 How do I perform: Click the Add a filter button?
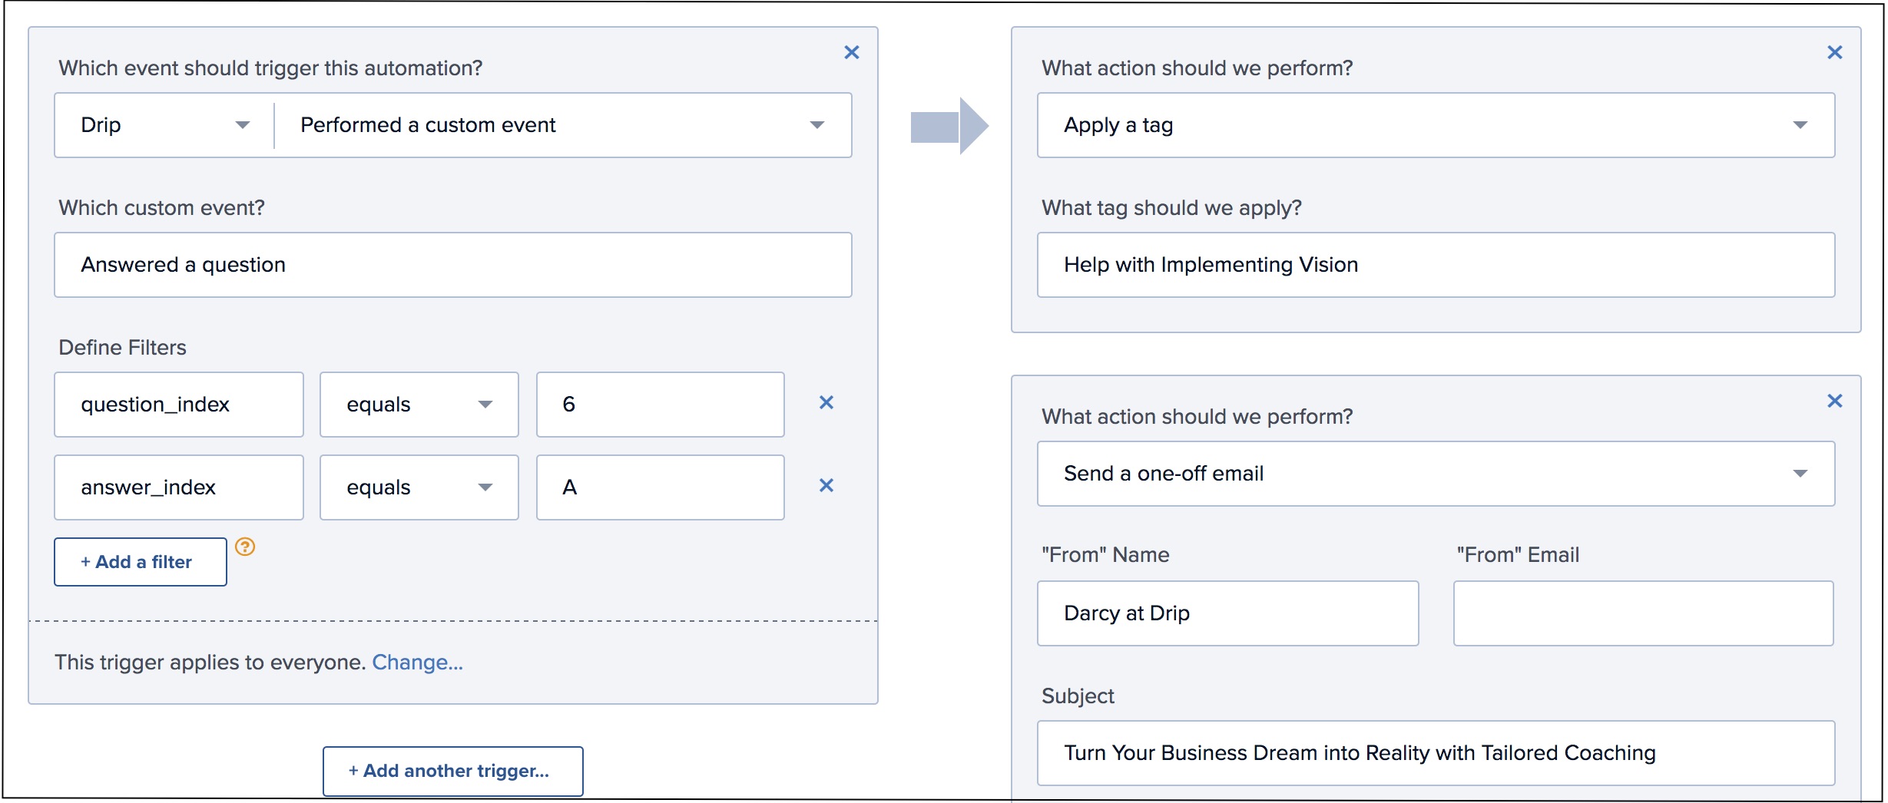(140, 562)
